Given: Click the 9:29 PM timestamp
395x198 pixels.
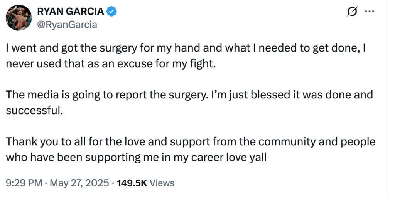Looking at the screenshot, I should point(24,183).
